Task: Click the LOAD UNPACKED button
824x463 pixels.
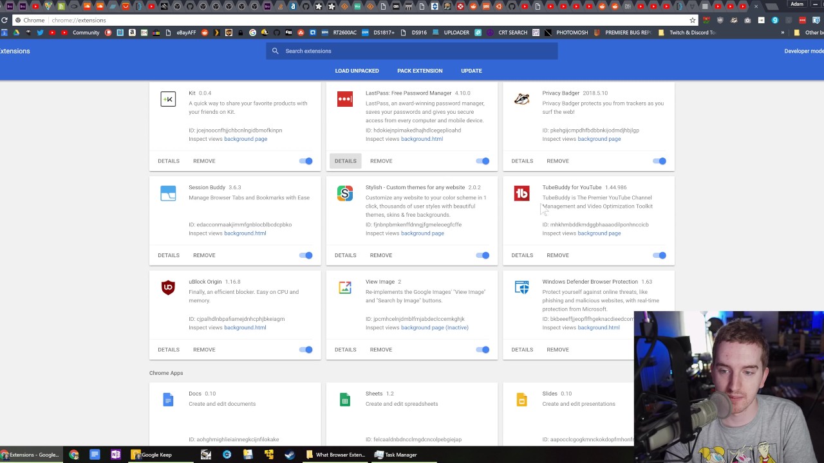Action: (x=357, y=71)
